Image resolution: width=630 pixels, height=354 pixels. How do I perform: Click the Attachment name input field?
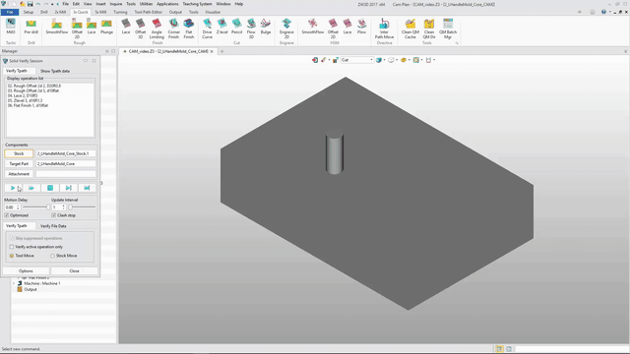tap(66, 174)
